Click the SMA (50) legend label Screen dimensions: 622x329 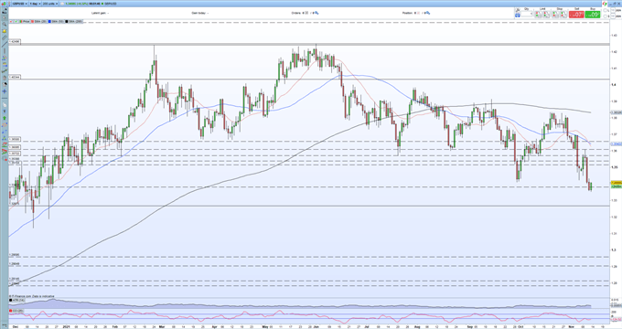click(x=58, y=21)
